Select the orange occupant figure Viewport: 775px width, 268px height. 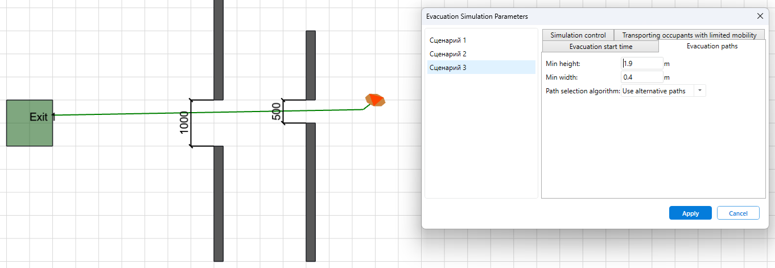pyautogui.click(x=375, y=100)
